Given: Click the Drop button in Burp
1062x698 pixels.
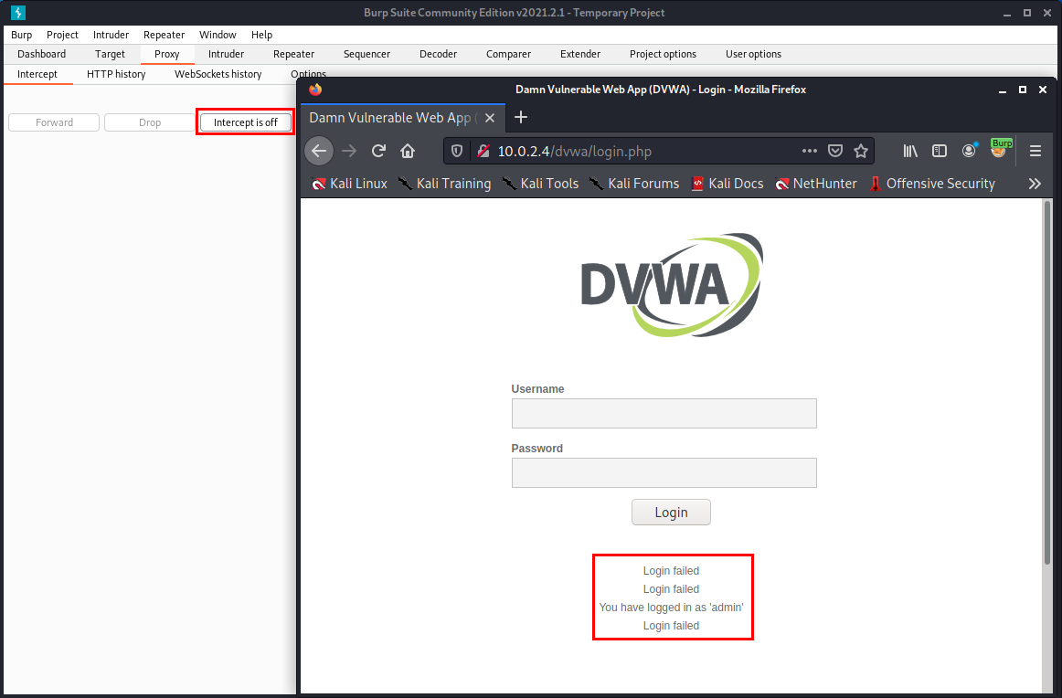Looking at the screenshot, I should point(150,122).
